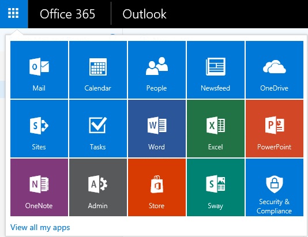Launch the Excel tile

coord(216,129)
